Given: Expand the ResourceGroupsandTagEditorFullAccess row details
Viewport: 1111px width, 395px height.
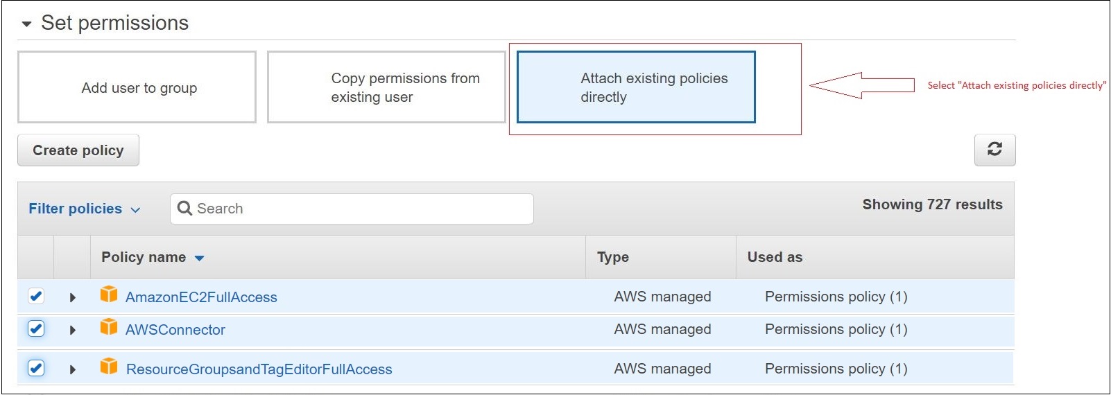Looking at the screenshot, I should [x=72, y=369].
